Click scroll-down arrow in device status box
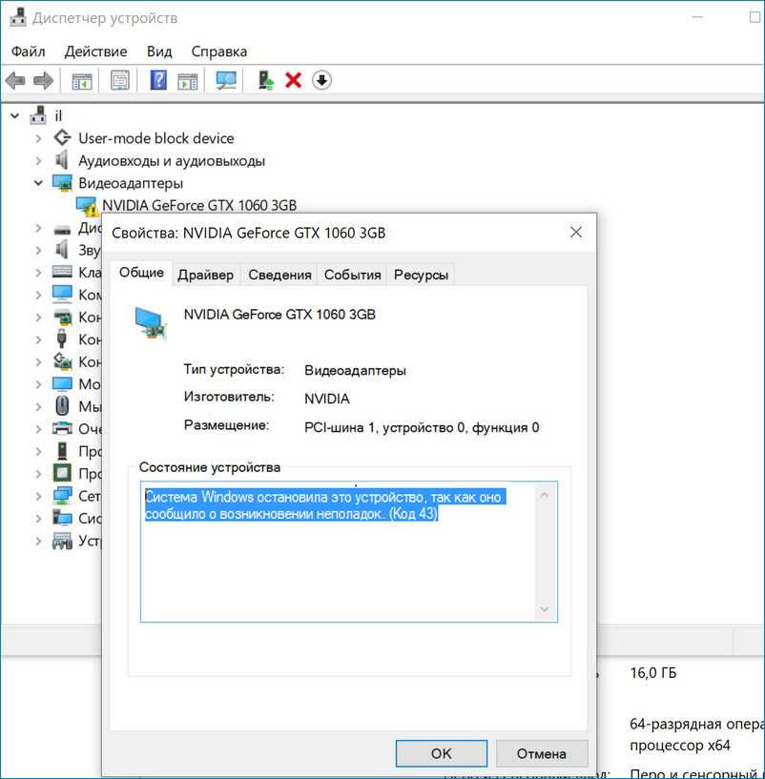Image resolution: width=765 pixels, height=779 pixels. tap(545, 609)
